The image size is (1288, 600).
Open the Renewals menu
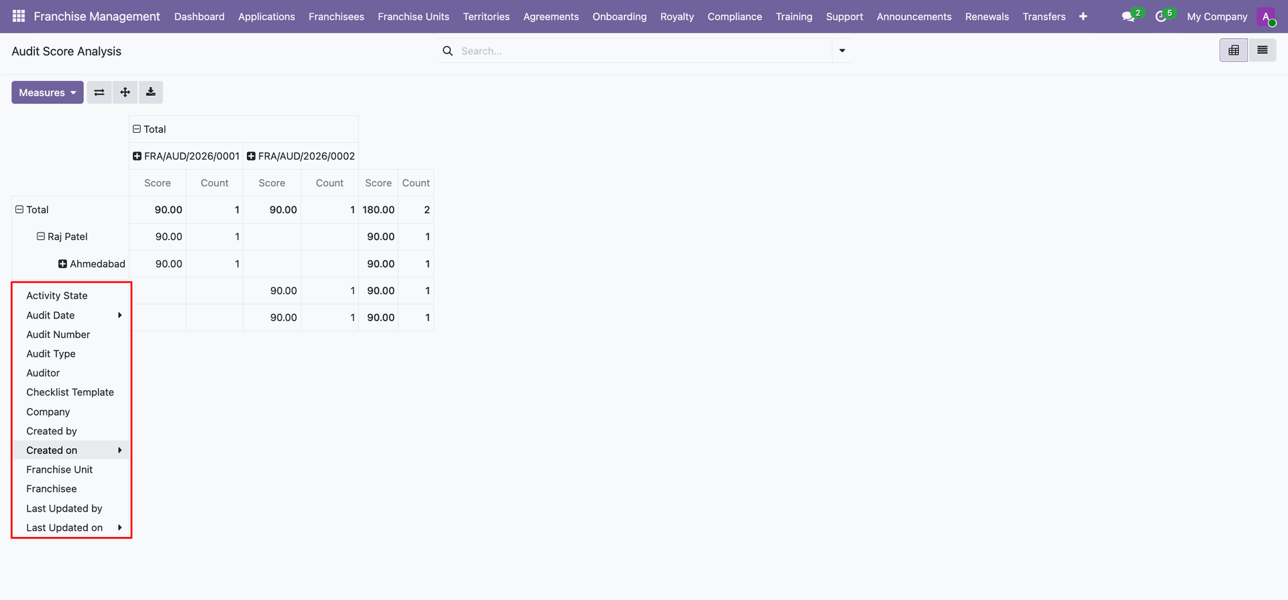click(987, 17)
